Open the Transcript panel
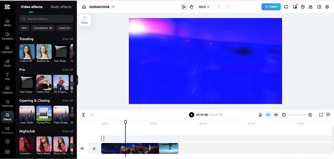 pyautogui.click(x=7, y=103)
